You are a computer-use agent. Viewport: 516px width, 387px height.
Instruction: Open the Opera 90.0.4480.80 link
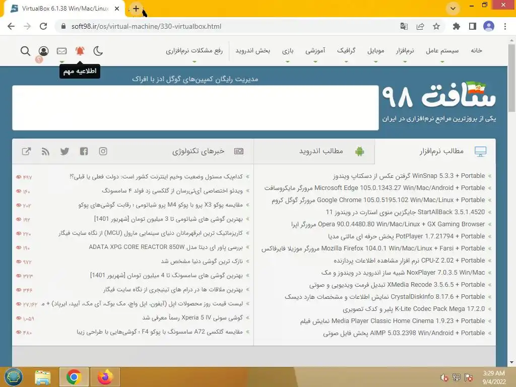point(388,224)
